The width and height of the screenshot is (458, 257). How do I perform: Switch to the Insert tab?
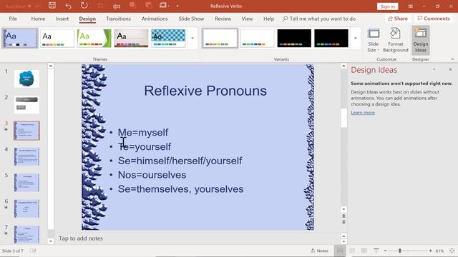[62, 19]
